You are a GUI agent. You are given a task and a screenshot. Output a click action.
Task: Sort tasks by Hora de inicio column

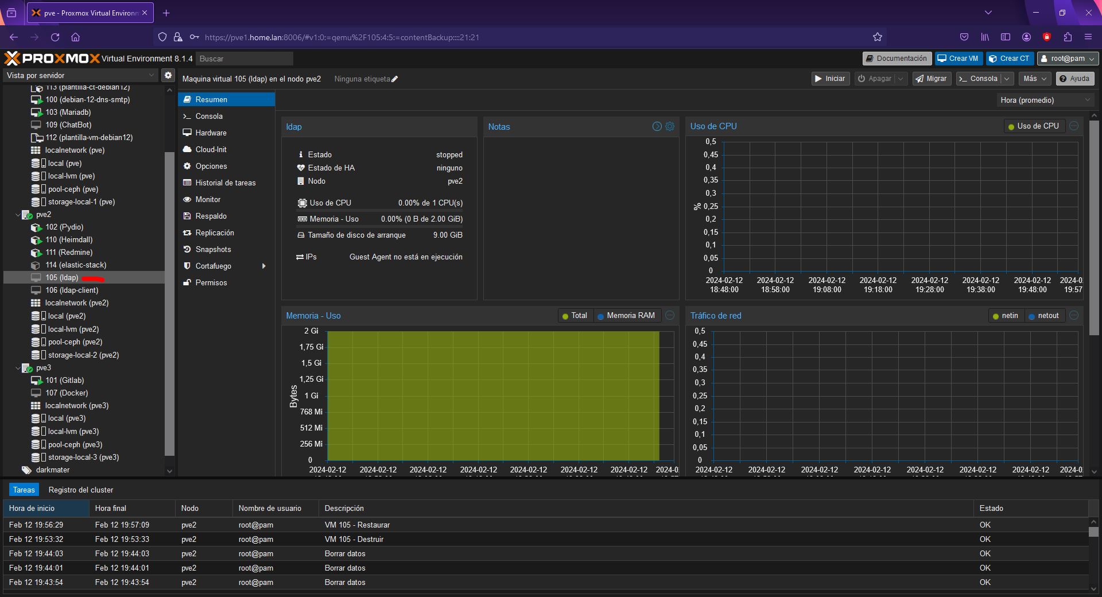coord(46,508)
